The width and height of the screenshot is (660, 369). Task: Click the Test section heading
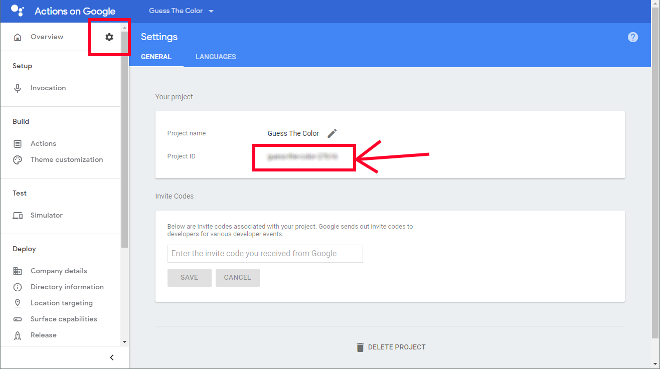tap(20, 193)
